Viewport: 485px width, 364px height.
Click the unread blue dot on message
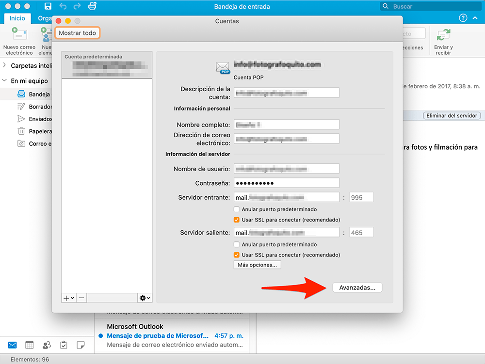[x=100, y=335]
